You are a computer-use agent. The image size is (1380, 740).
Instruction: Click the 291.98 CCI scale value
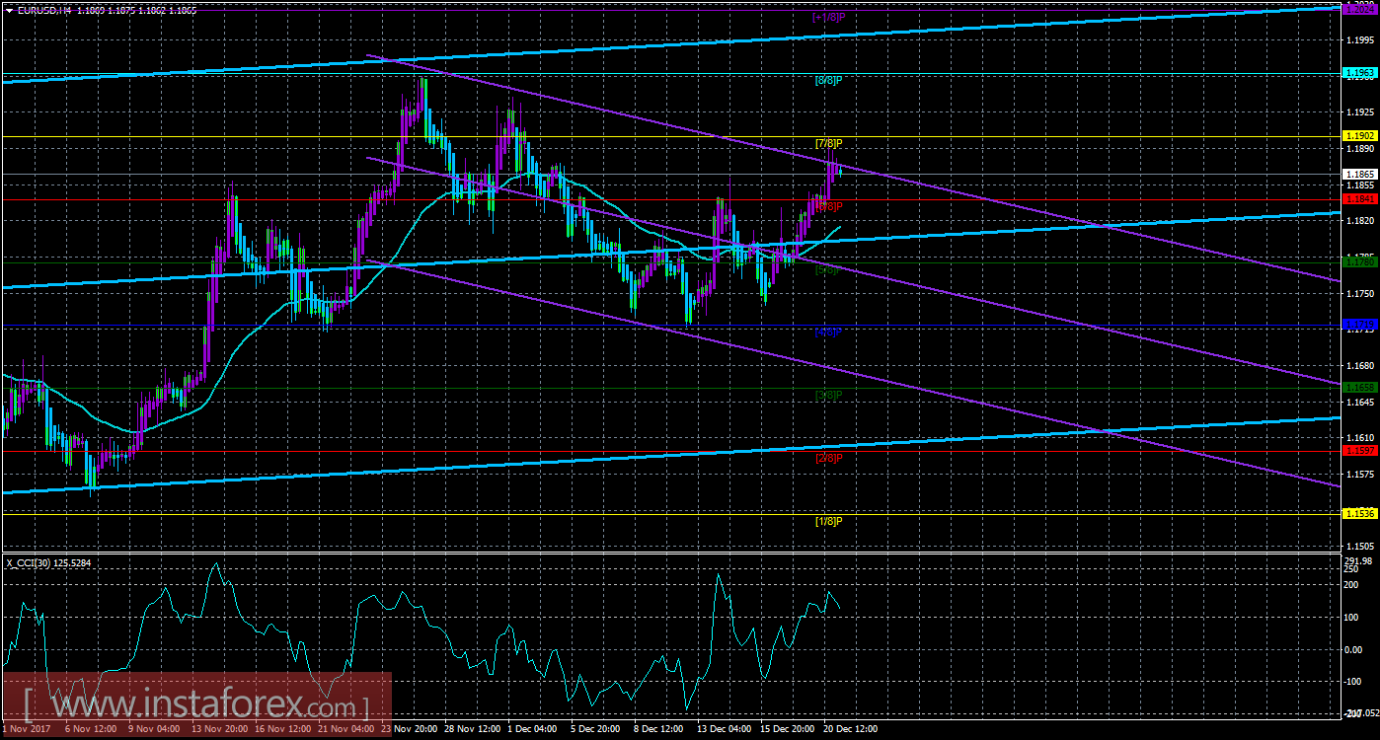[x=1360, y=561]
